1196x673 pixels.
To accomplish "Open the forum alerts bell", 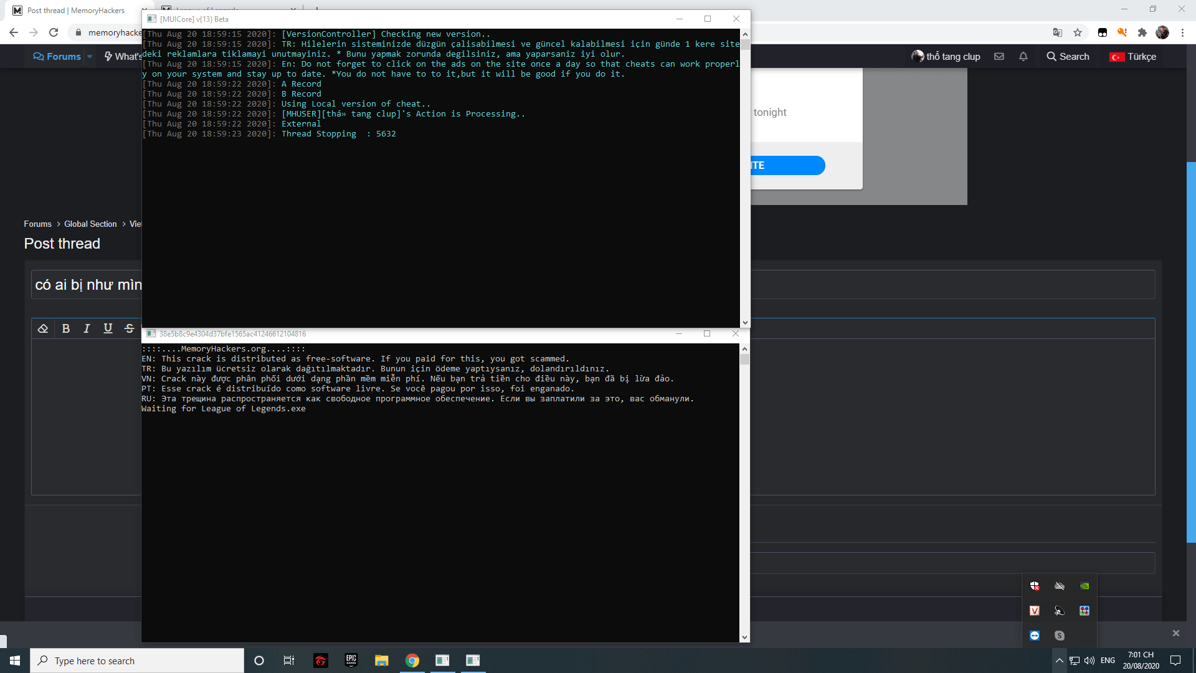I will (x=1023, y=57).
